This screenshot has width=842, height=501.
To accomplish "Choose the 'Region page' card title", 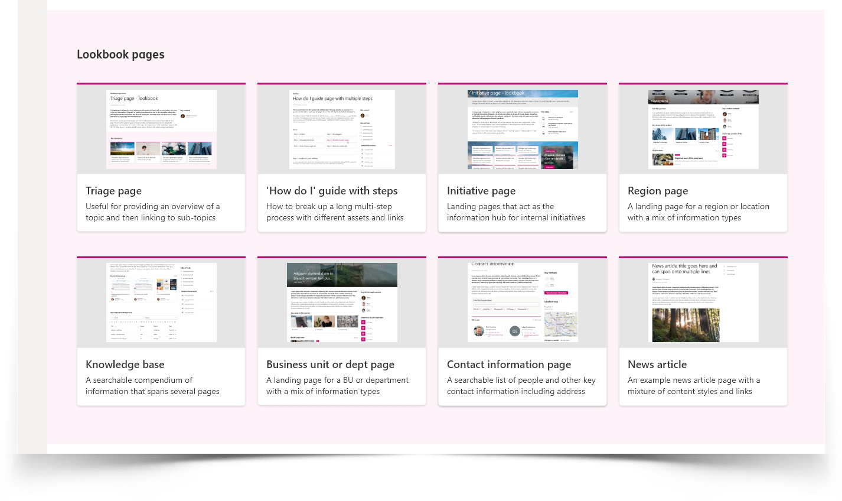I will point(658,191).
